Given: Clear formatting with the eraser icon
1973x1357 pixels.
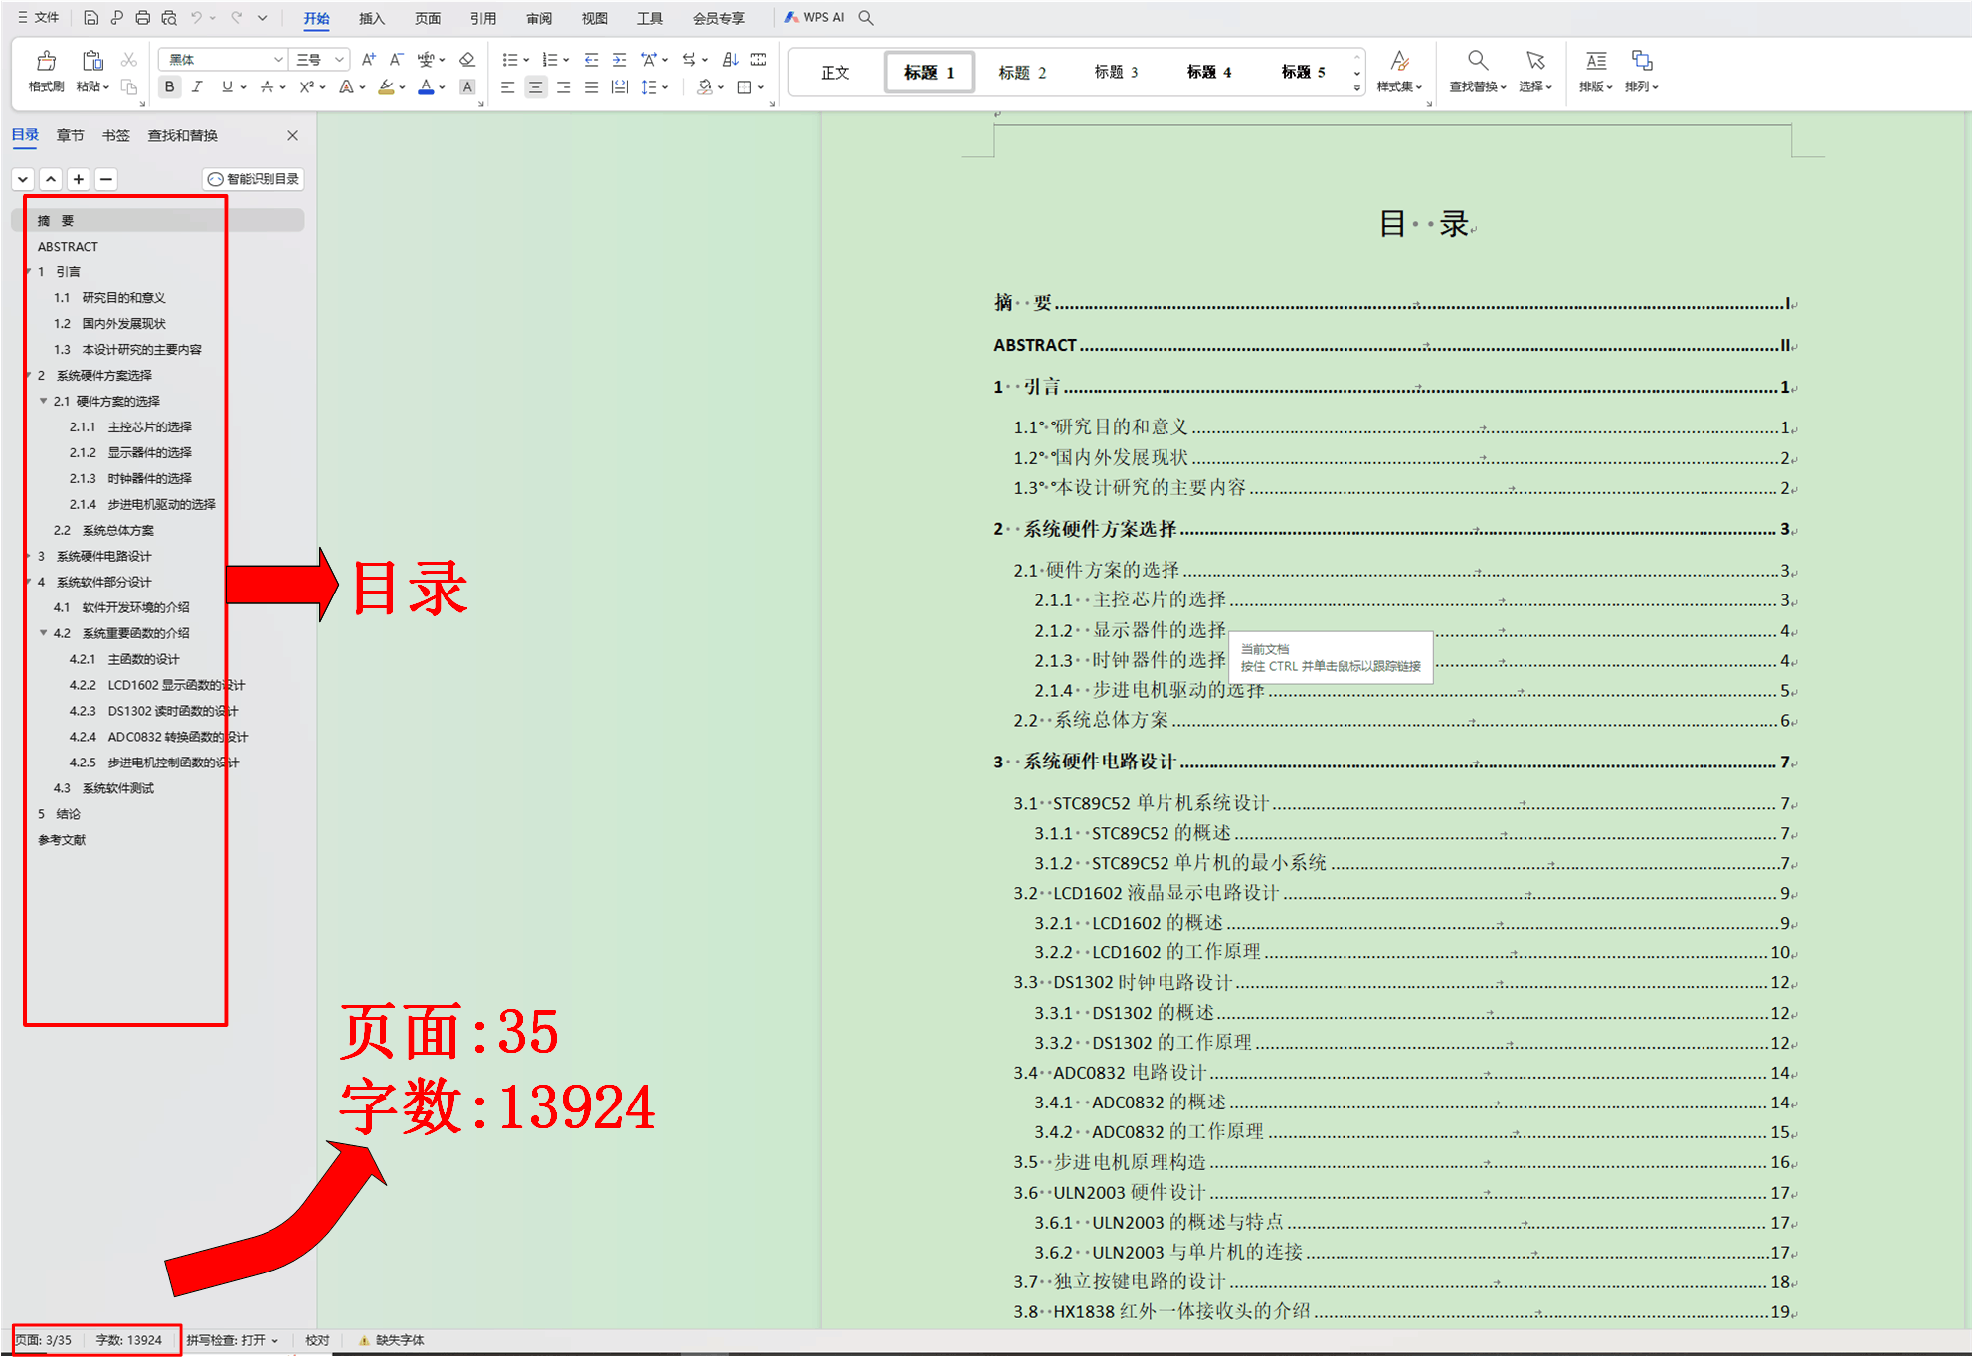Looking at the screenshot, I should (x=466, y=59).
